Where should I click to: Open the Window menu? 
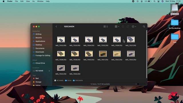(x=40, y=1)
